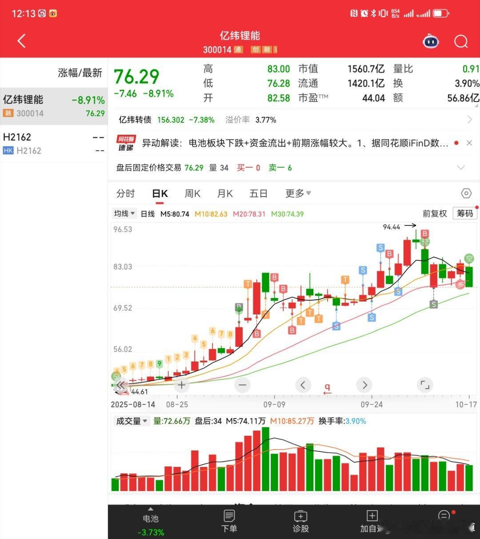Tap the back arrow in the header
This screenshot has height=539, width=480.
[21, 41]
